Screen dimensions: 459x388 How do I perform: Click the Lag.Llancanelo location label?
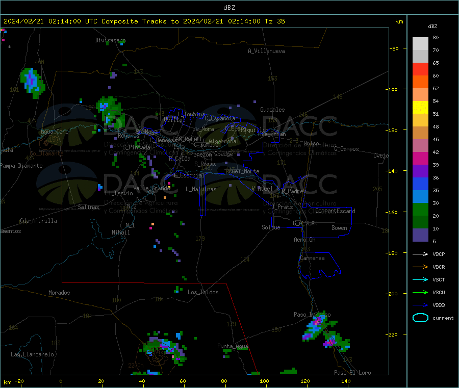[x=32, y=354]
